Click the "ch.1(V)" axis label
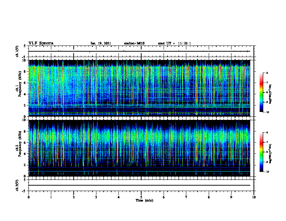 17,51
